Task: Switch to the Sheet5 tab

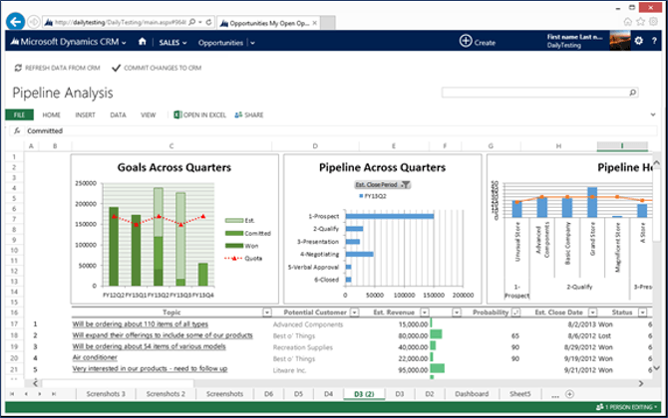Action: [519, 394]
